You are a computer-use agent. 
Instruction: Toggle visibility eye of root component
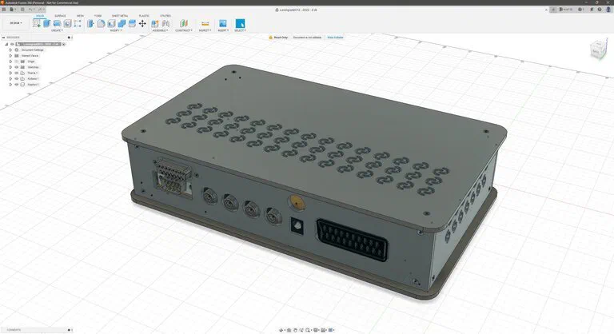pos(12,44)
